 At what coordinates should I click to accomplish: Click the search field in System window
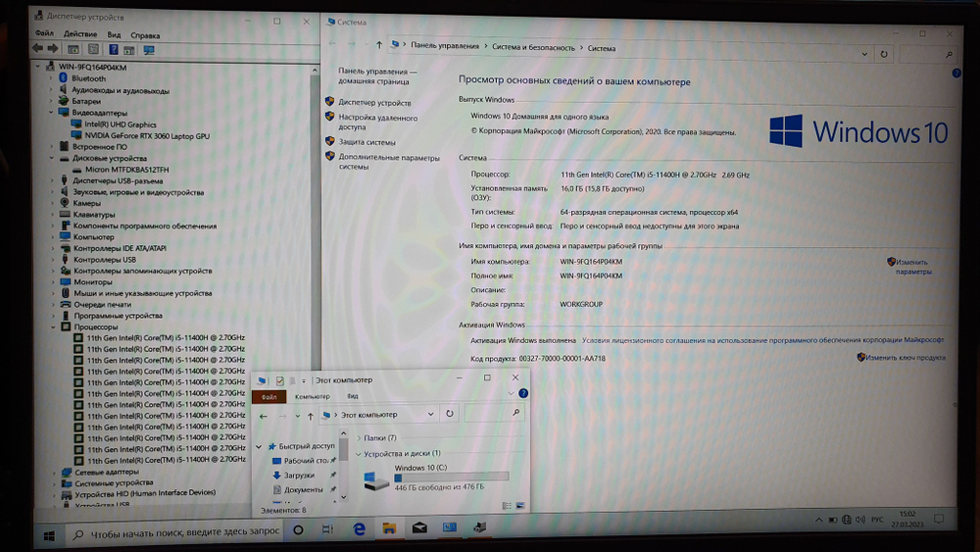point(927,55)
